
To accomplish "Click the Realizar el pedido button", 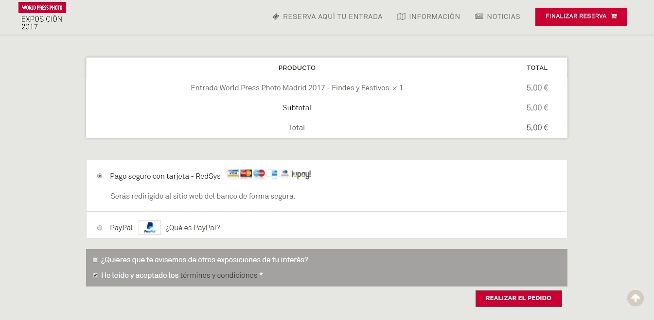I will coord(518,298).
